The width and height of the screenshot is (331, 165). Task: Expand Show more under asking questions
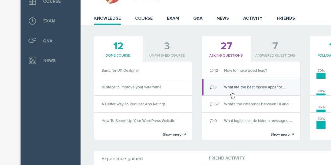point(282,134)
